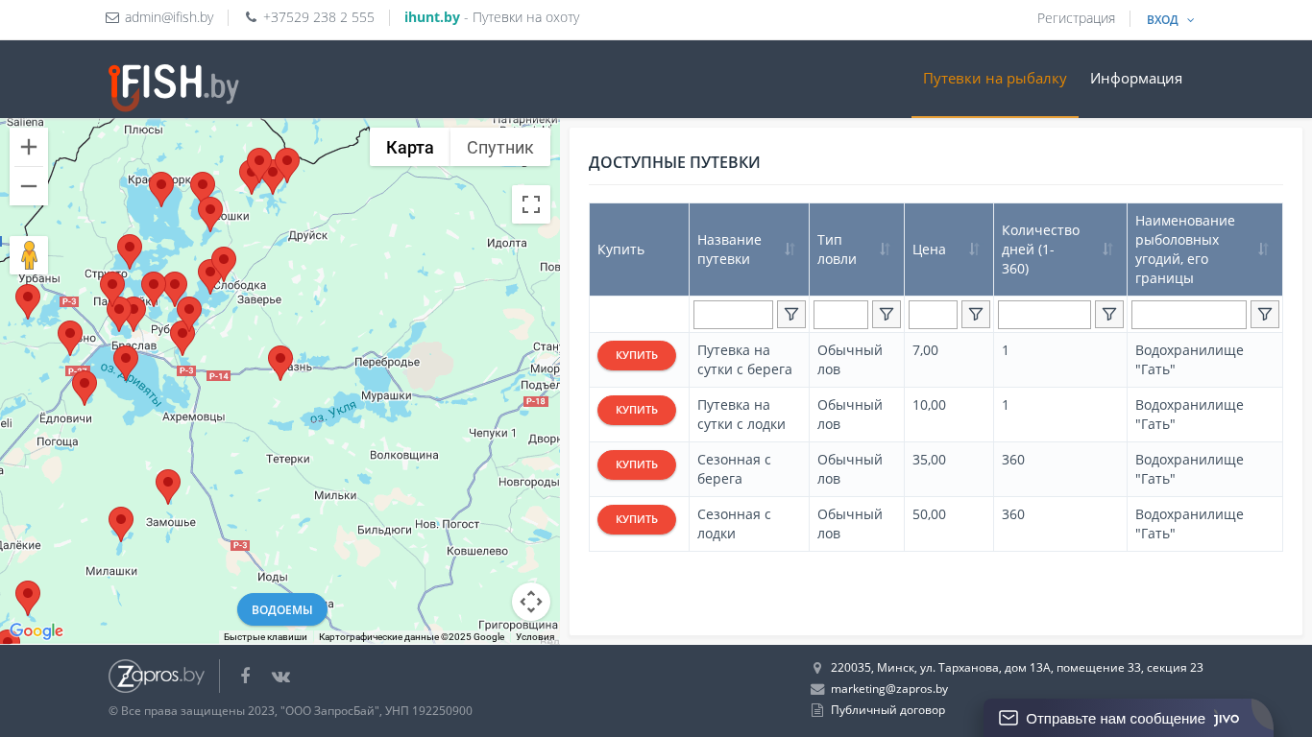Viewport: 1312px width, 737px height.
Task: Zoom in on the map
Action: (29, 147)
